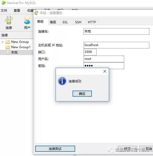Viewport: 153px width, 156px height.
Task: Switch to the HTTP tab
Action: (x=92, y=22)
